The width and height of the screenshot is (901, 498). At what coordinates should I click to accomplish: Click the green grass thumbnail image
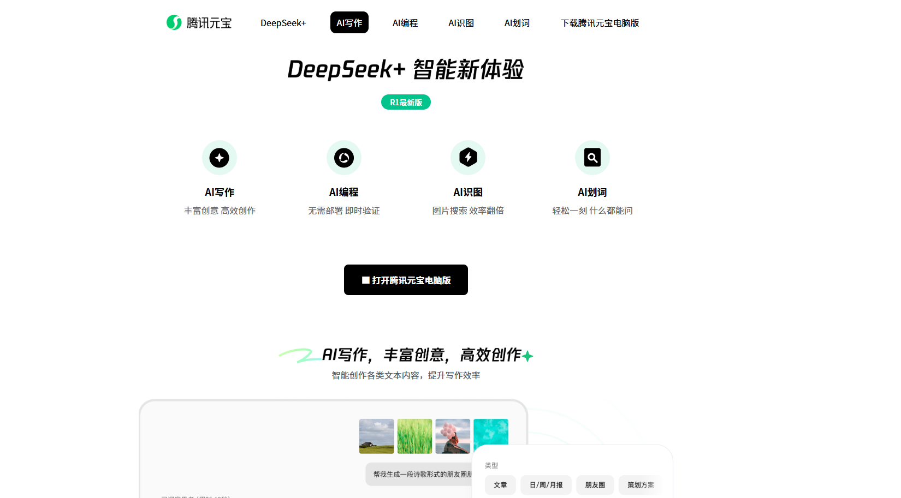pyautogui.click(x=414, y=436)
